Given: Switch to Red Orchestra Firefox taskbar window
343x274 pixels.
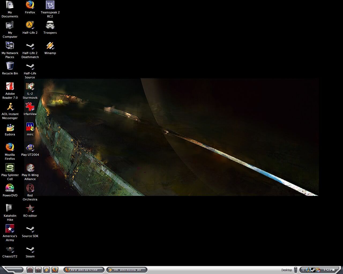Looking at the screenshot, I should pos(84,270).
